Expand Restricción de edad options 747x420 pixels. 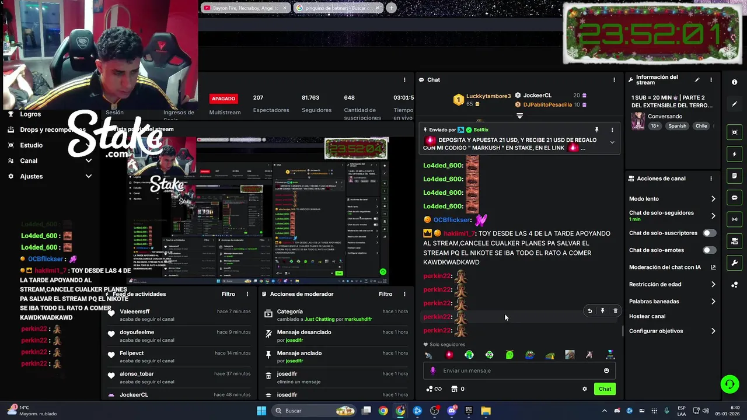click(713, 285)
